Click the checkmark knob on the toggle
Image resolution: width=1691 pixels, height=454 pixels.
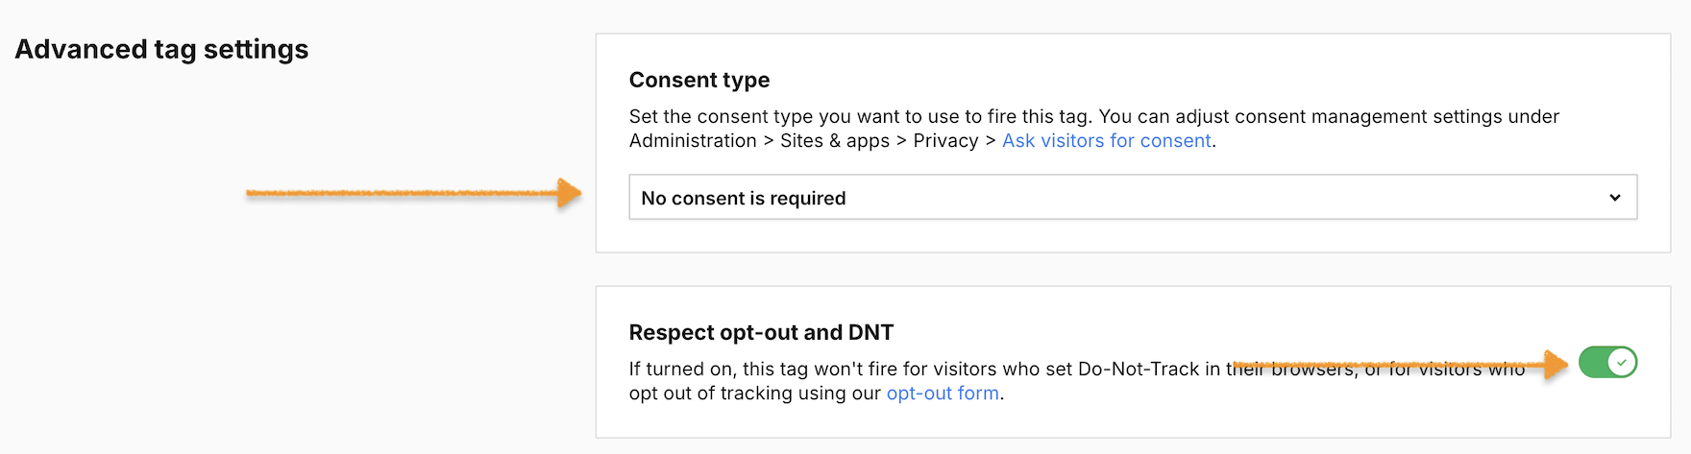coord(1622,363)
